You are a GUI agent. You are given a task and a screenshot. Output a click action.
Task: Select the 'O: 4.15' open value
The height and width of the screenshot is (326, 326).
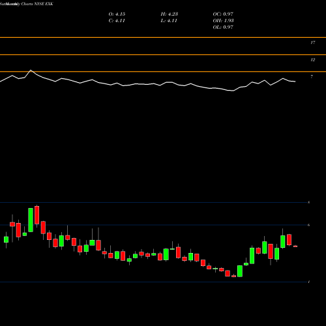pyautogui.click(x=117, y=14)
